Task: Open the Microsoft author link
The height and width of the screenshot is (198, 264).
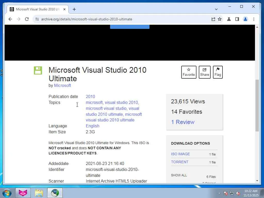Action: click(62, 86)
